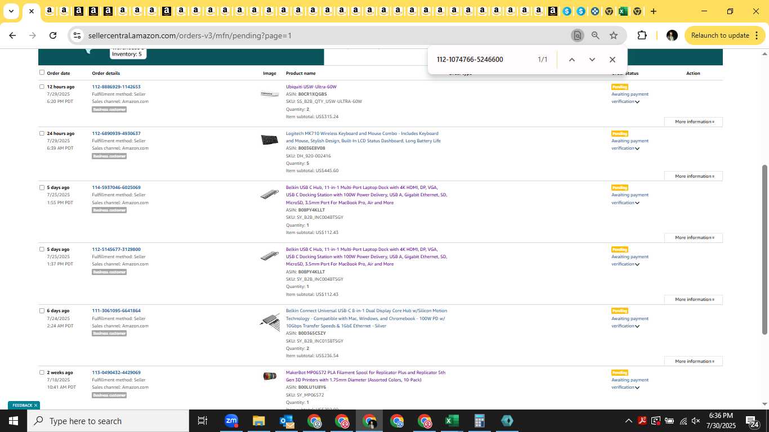Image resolution: width=769 pixels, height=432 pixels.
Task: Click the find-in-page icon in address bar
Action: 577,35
